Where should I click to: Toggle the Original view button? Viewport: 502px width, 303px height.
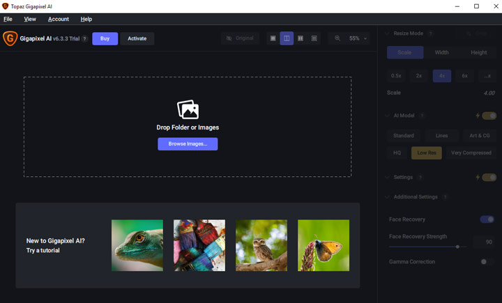tap(240, 38)
